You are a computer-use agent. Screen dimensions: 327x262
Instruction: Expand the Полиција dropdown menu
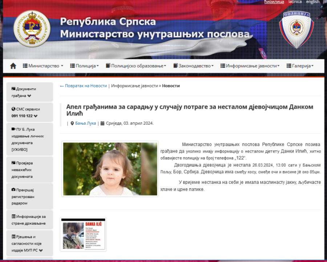pos(84,66)
